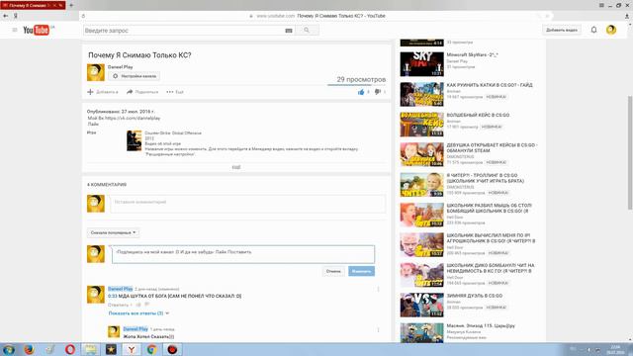633x356 pixels.
Task: Thumbs down the 'МДА ШУТКА ОТ БОГА' comment
Action: 147,305
